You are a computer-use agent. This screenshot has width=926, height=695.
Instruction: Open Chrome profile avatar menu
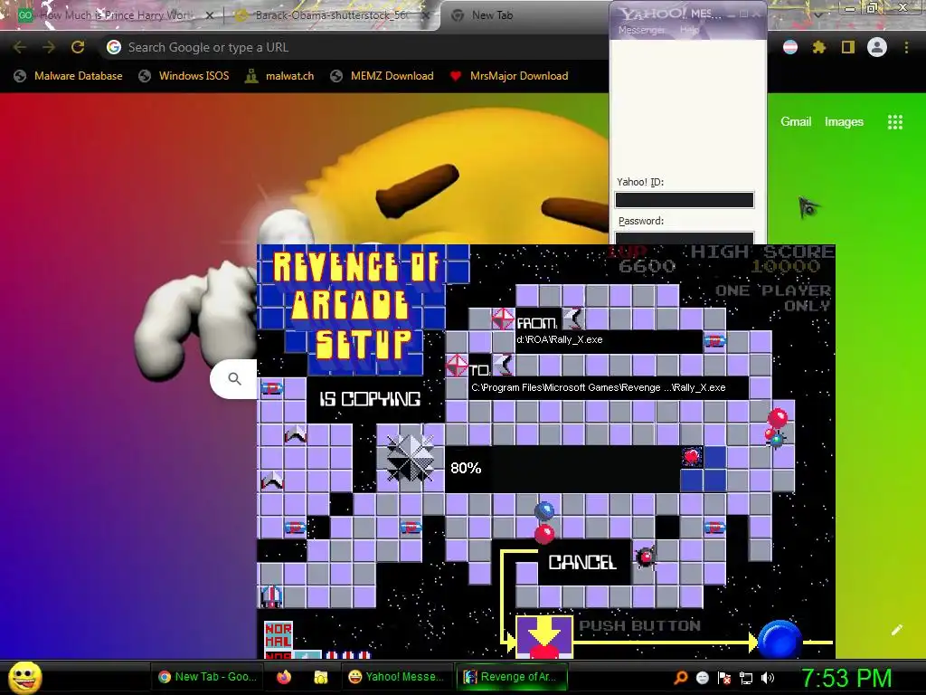tap(877, 47)
